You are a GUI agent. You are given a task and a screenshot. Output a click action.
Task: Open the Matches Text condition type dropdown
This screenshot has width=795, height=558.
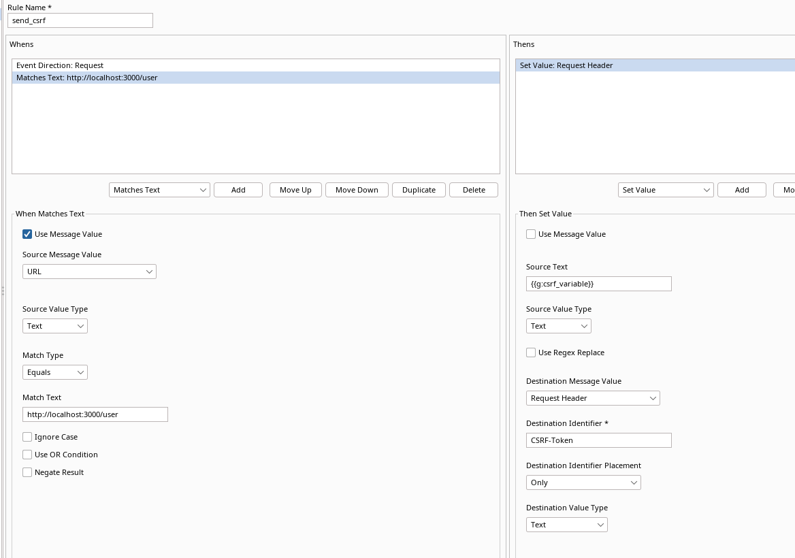(x=159, y=190)
